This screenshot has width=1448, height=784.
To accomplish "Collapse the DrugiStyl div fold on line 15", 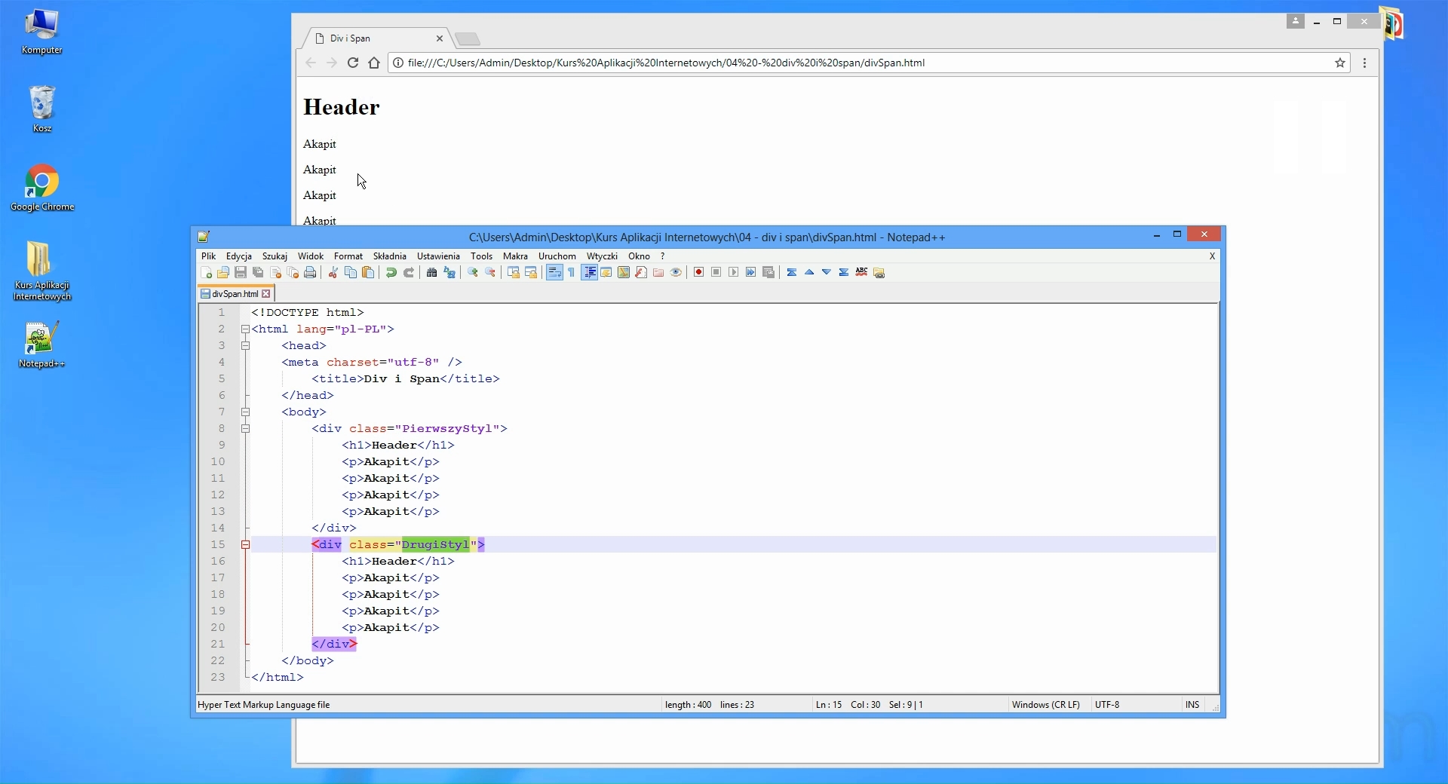I will (245, 545).
